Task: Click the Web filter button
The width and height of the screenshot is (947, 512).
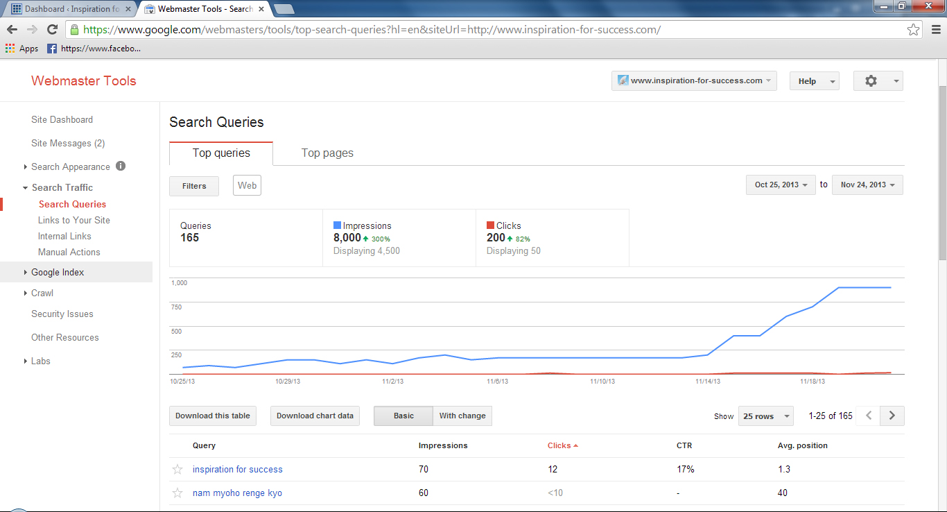Action: tap(247, 185)
